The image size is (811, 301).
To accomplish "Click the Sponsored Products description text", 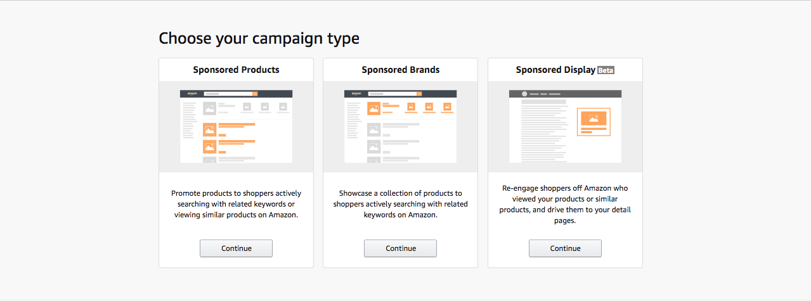I will (x=236, y=204).
